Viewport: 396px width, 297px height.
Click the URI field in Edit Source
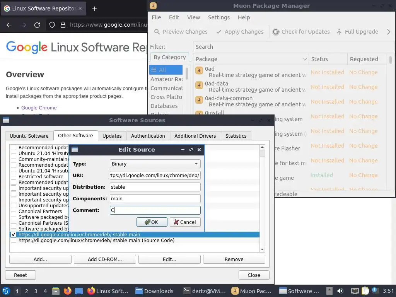(x=155, y=175)
